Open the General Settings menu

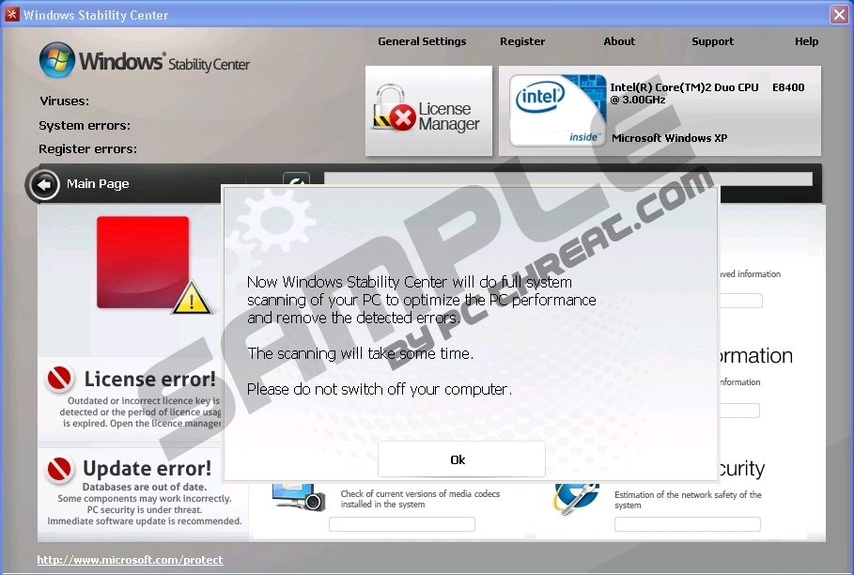coord(422,41)
